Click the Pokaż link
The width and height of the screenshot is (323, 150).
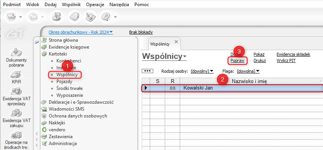click(x=259, y=54)
